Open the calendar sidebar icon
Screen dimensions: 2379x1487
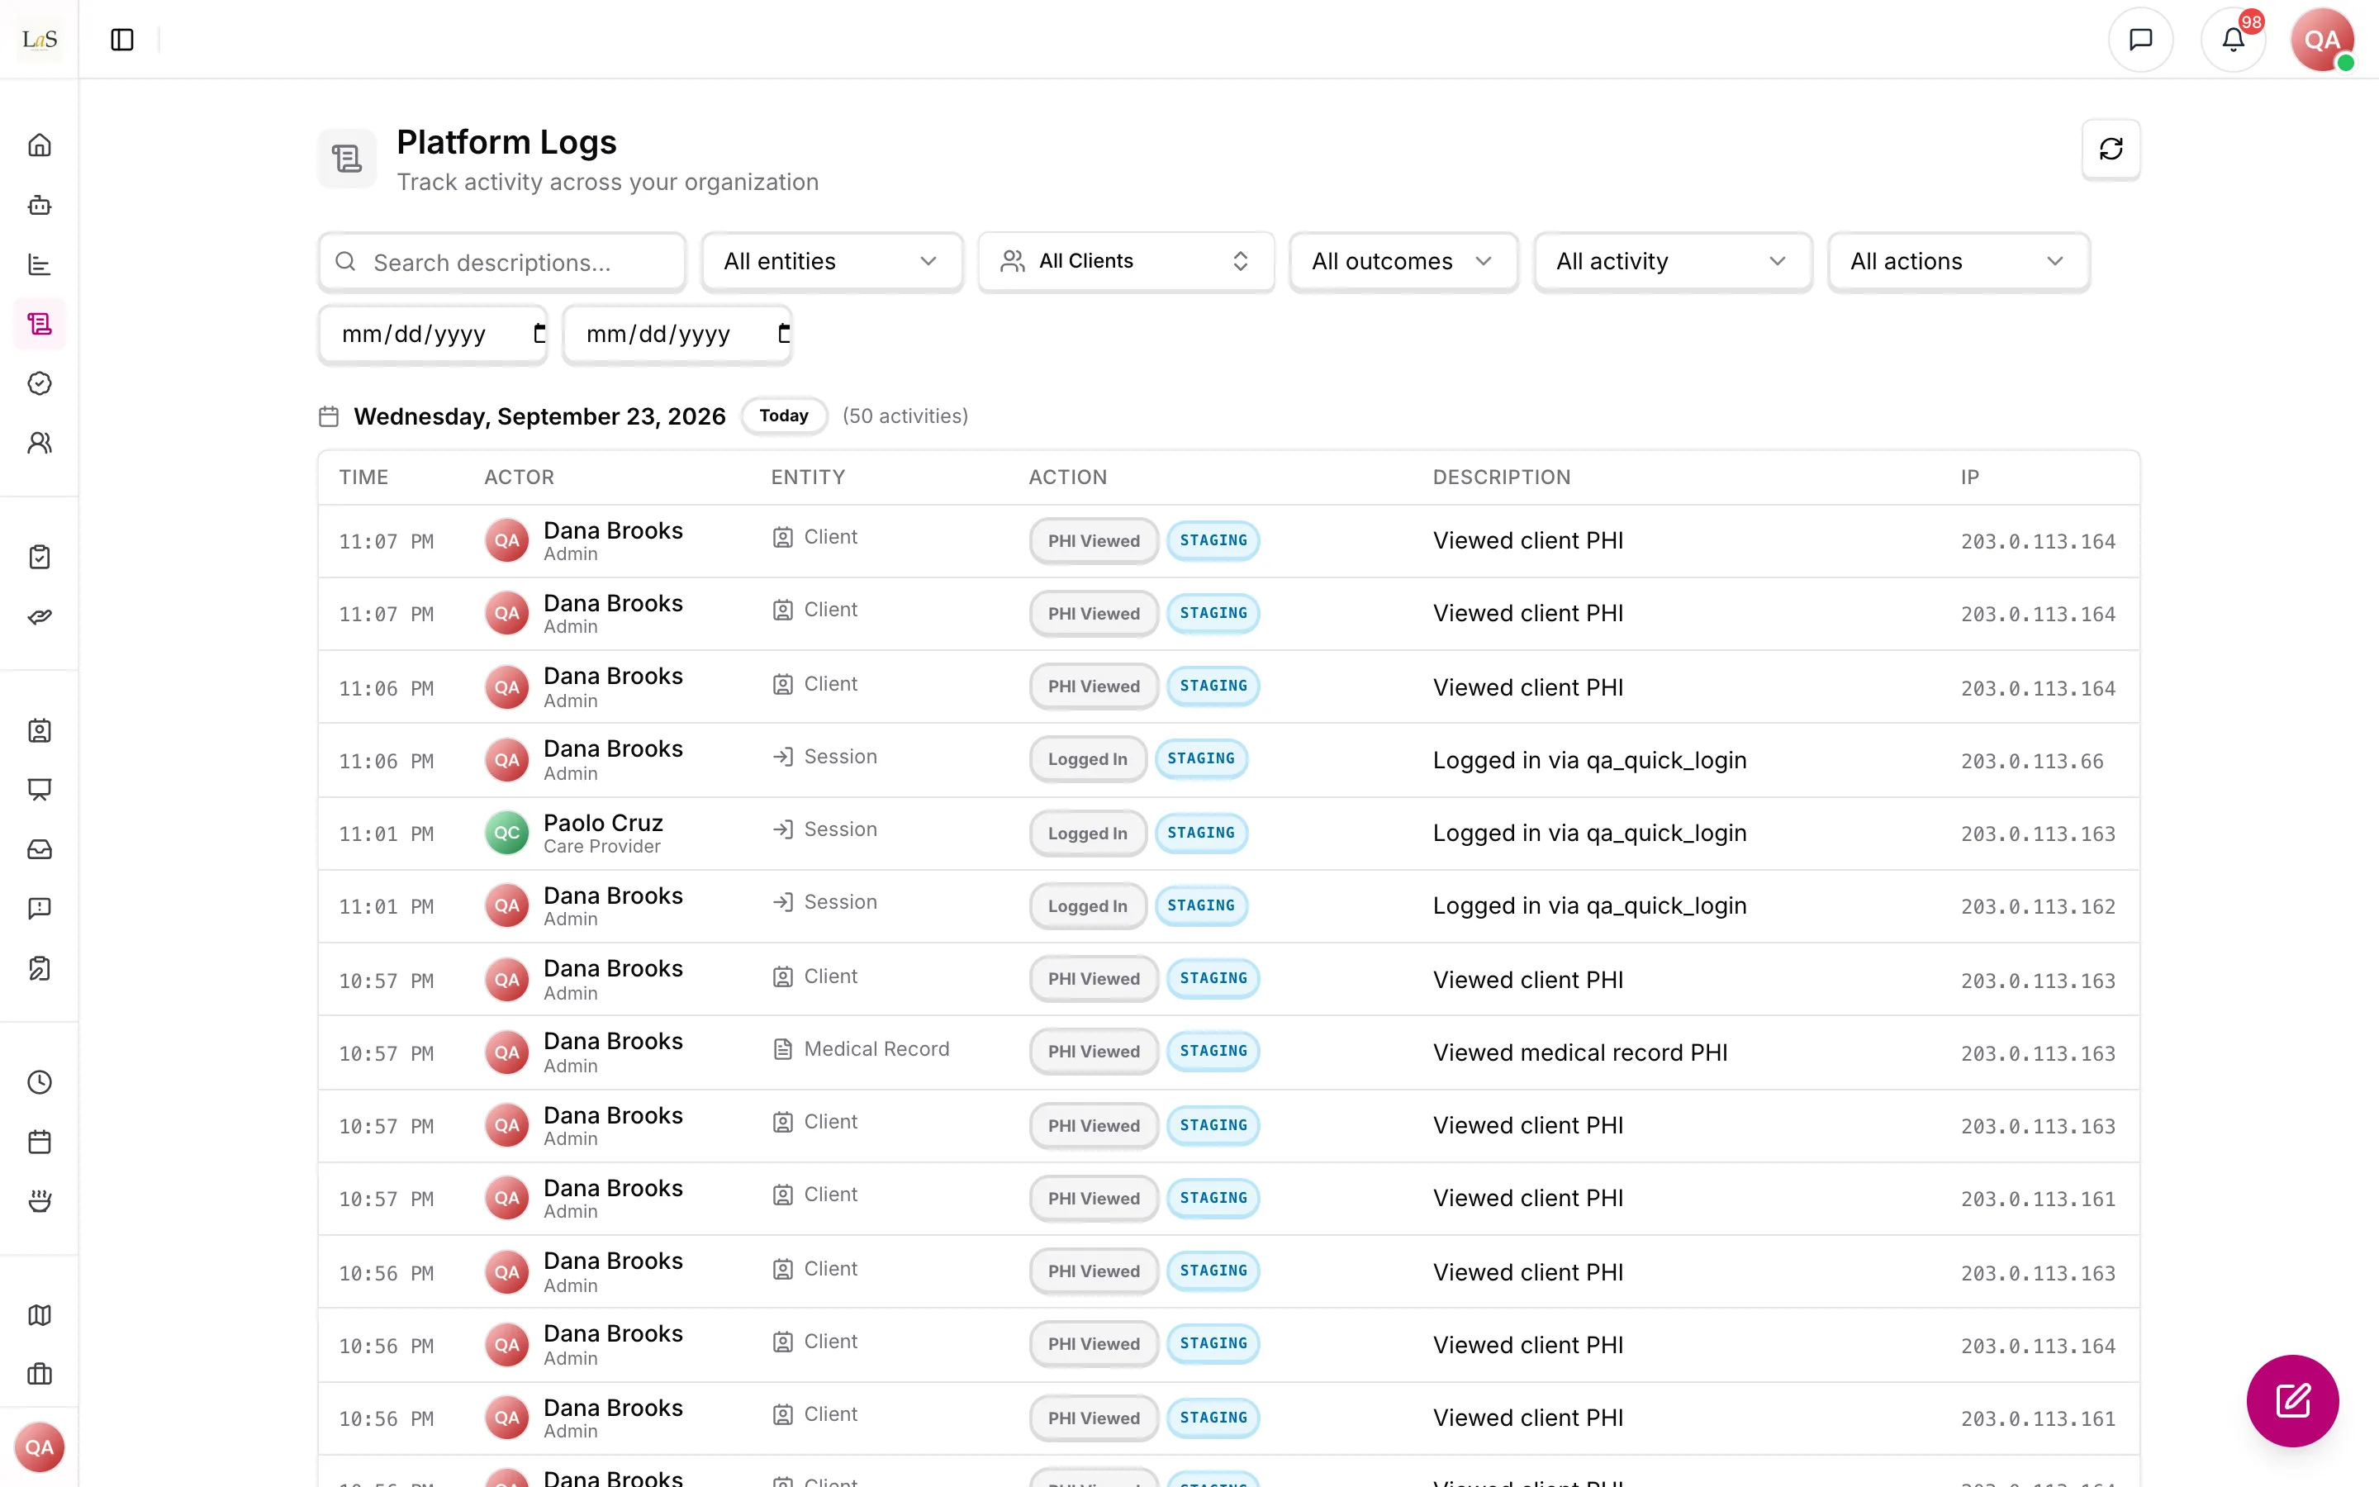(x=40, y=1142)
